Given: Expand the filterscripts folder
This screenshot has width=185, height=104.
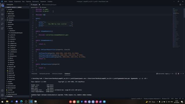Looking at the screenshot, I should pos(17,14).
